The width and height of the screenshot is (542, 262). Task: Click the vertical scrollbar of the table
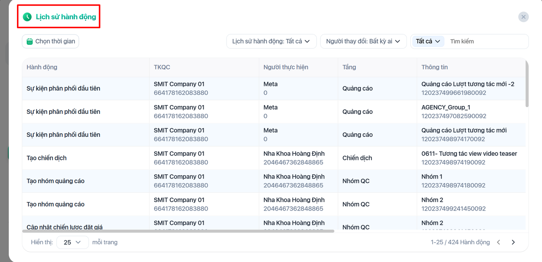527,84
